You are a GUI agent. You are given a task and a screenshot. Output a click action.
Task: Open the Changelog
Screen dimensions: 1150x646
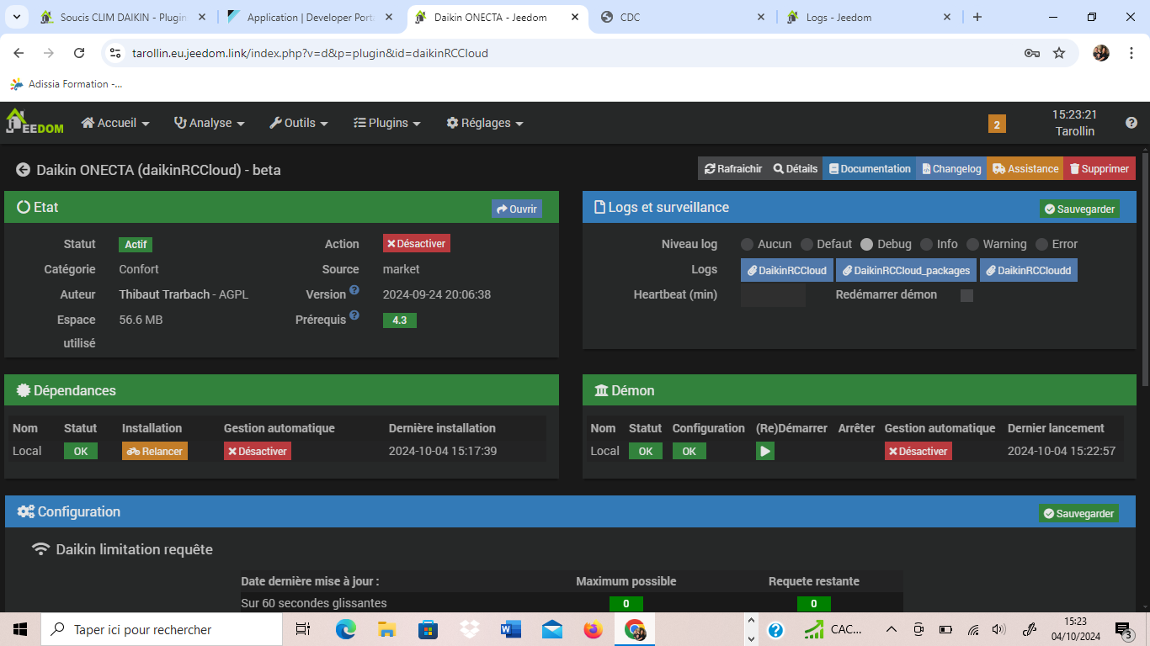(951, 168)
